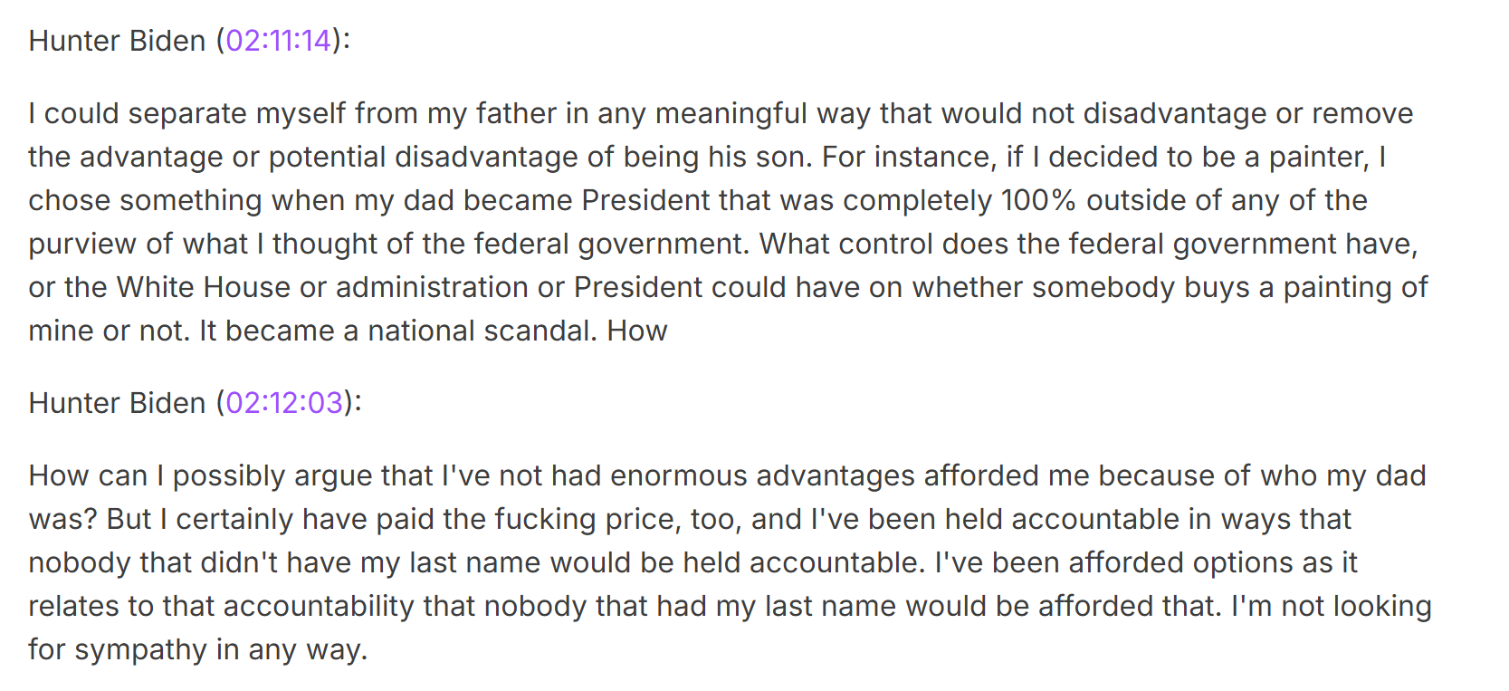The height and width of the screenshot is (691, 1509).
Task: Click paragraph starting "How can I possibly argue"
Action: click(x=730, y=562)
